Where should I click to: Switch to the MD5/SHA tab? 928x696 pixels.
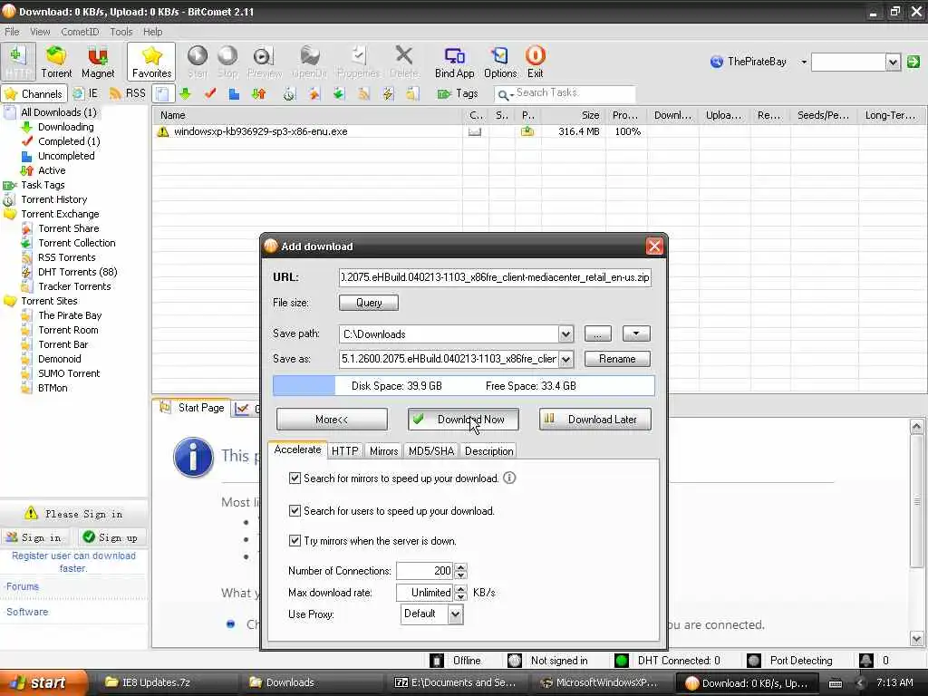coord(430,451)
